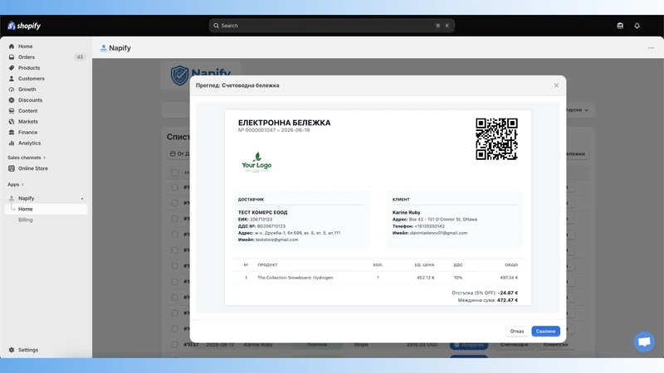Expand the Sales channels section

[x=27, y=157]
